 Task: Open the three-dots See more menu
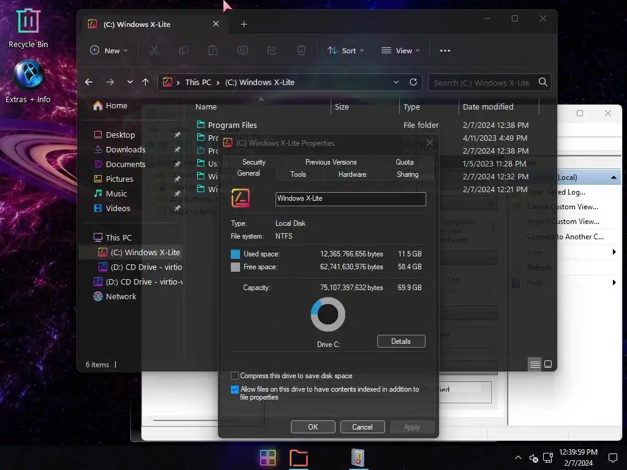coord(445,50)
